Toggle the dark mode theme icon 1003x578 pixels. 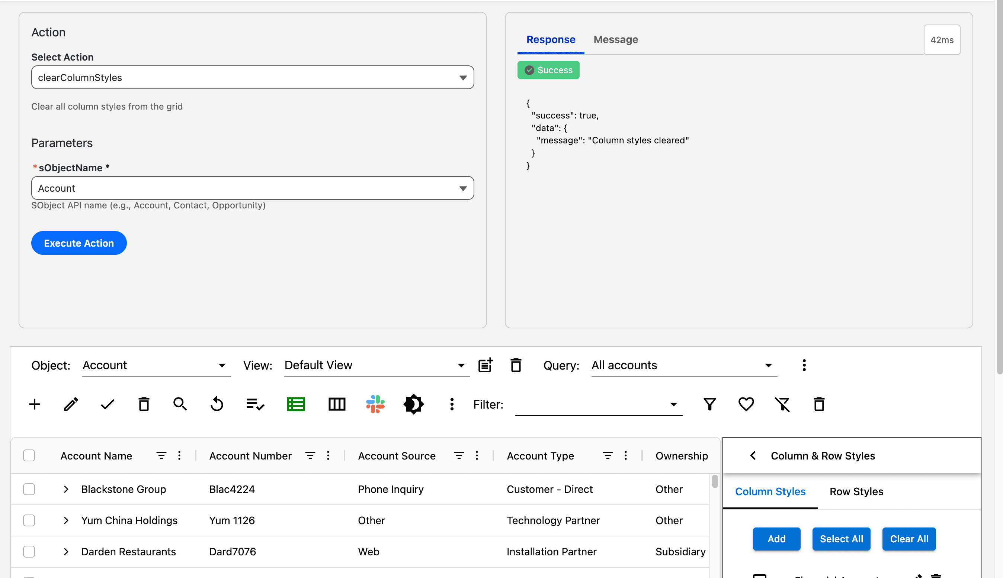(413, 404)
